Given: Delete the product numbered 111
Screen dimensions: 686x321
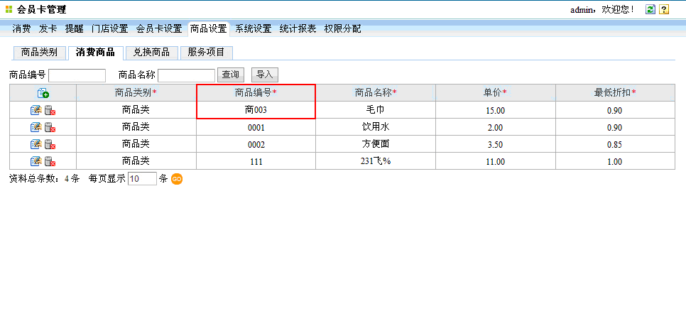Looking at the screenshot, I should tap(50, 161).
